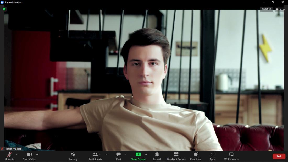
Task: Expand the caret next to Participants
Action: click(106, 154)
